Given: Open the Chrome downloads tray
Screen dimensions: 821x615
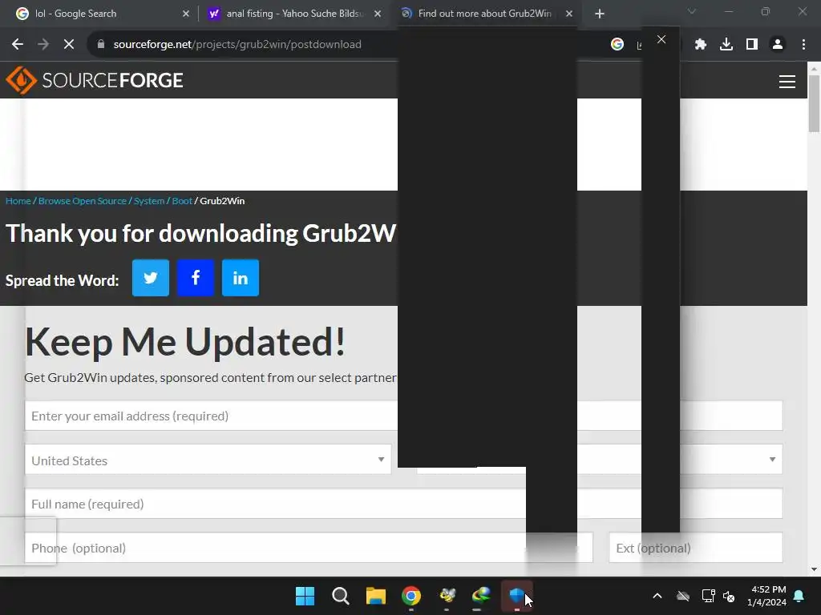Looking at the screenshot, I should (x=726, y=45).
